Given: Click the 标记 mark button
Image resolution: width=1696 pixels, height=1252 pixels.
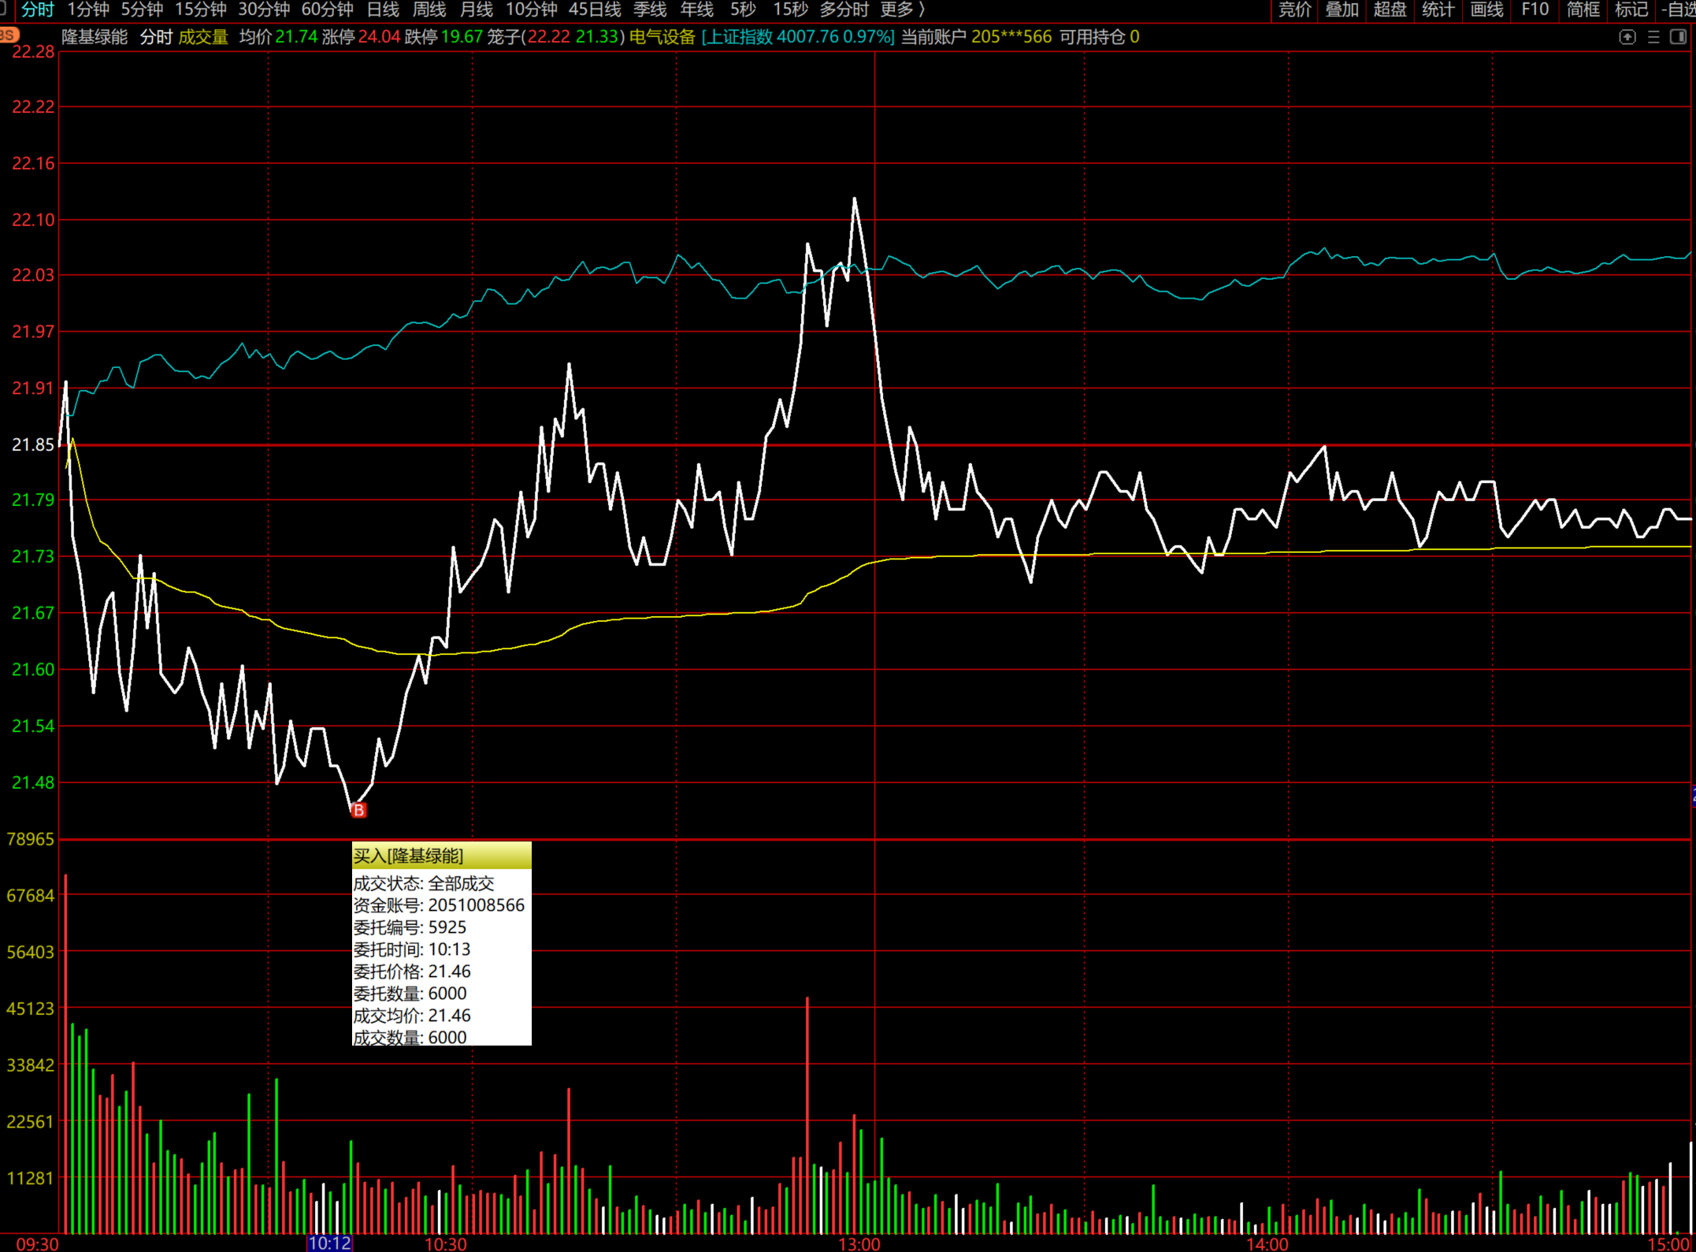Looking at the screenshot, I should [x=1631, y=9].
